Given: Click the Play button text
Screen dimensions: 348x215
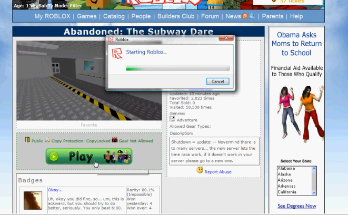Looking at the screenshot, I should click(x=81, y=157).
